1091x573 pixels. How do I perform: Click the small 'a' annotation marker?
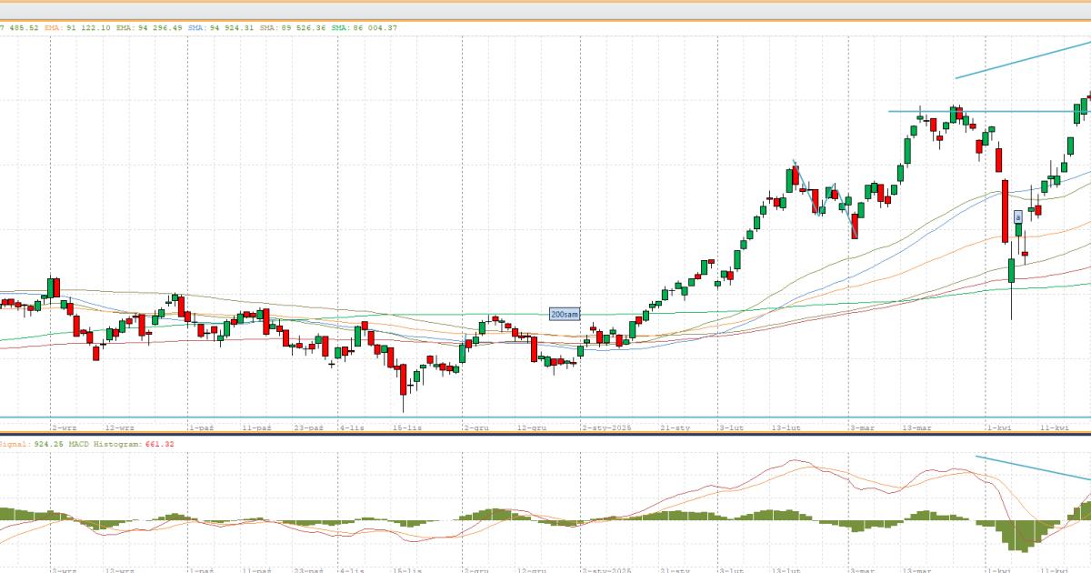(1018, 217)
